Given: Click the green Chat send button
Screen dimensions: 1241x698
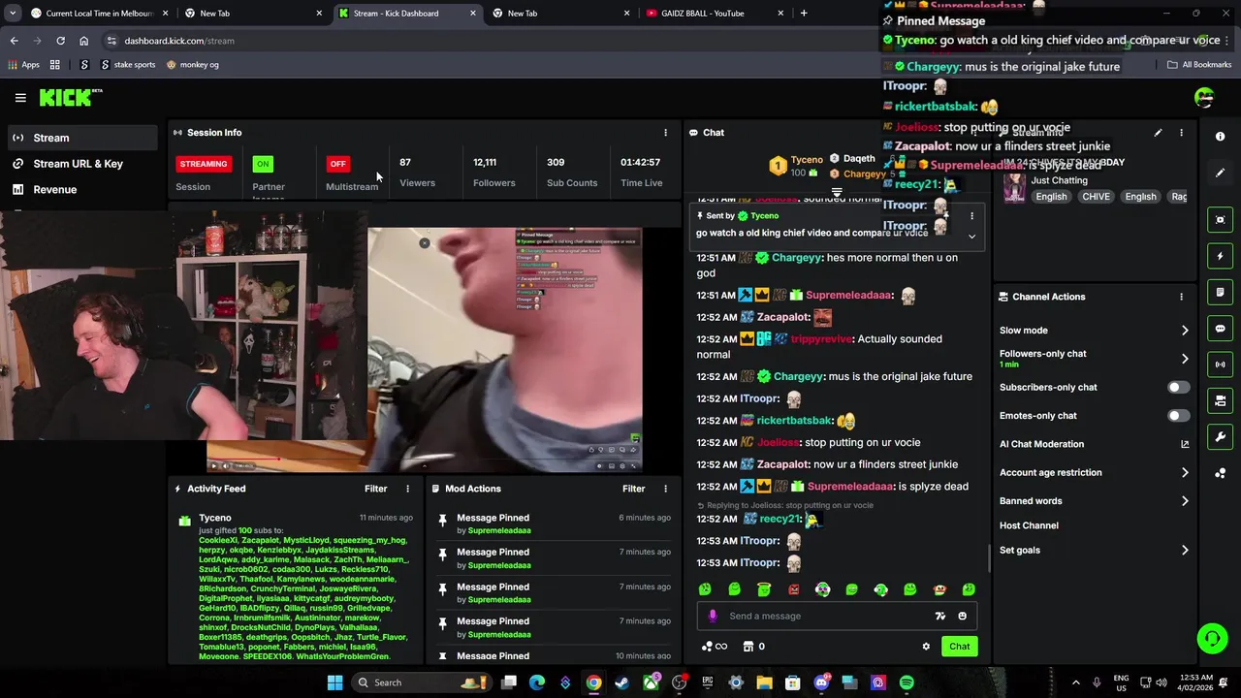Looking at the screenshot, I should click(959, 647).
